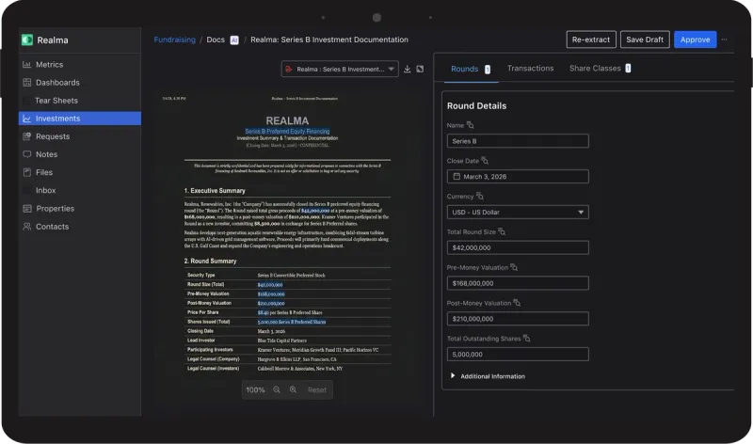The image size is (753, 444).
Task: Reset the document zoom
Action: click(x=317, y=390)
